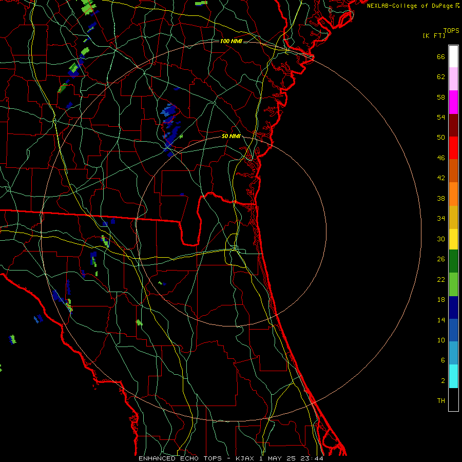Click the '1 MAY 25' date in caption

click(277, 458)
